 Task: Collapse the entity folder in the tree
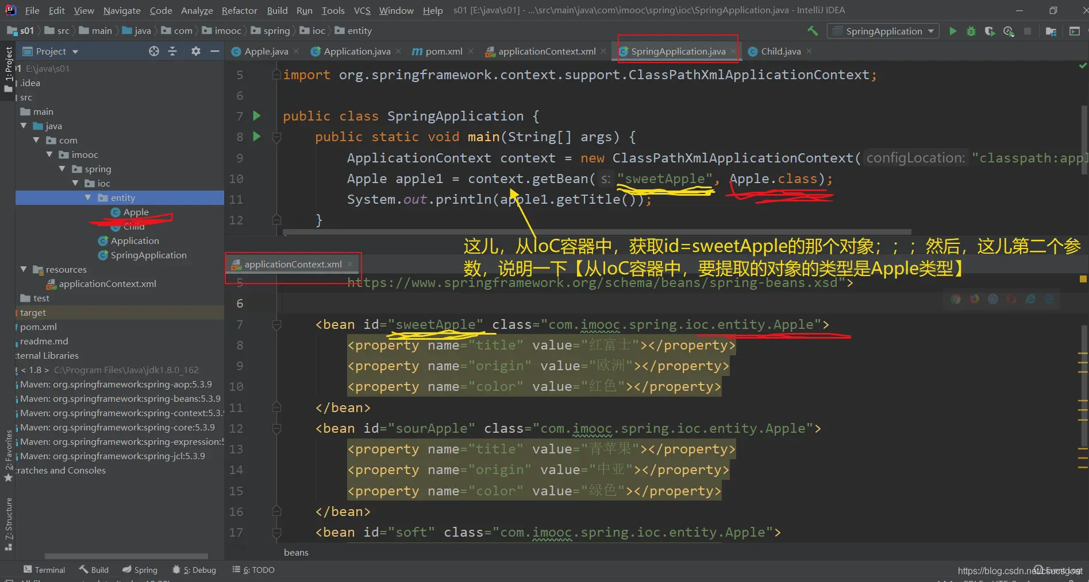click(88, 197)
